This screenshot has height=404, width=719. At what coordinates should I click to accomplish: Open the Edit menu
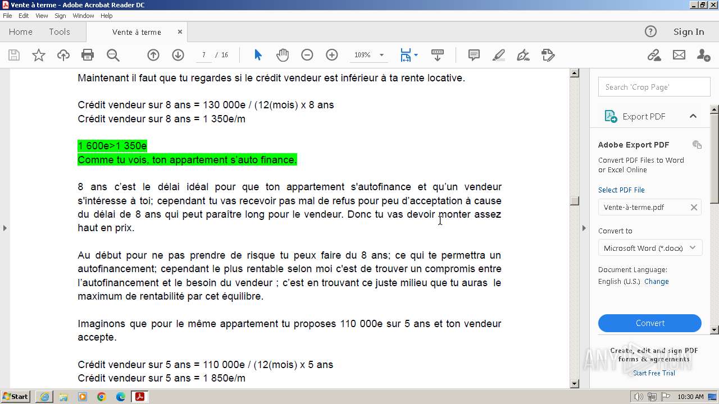24,16
